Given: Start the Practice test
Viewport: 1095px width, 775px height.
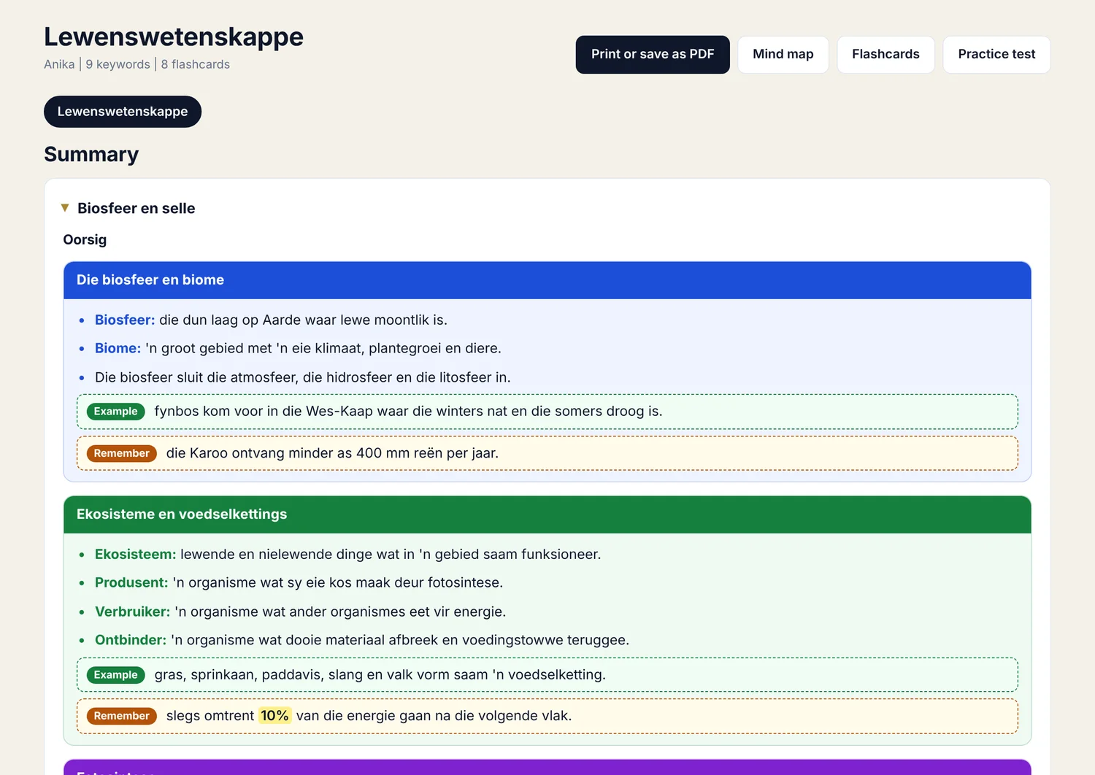Looking at the screenshot, I should click(x=996, y=55).
